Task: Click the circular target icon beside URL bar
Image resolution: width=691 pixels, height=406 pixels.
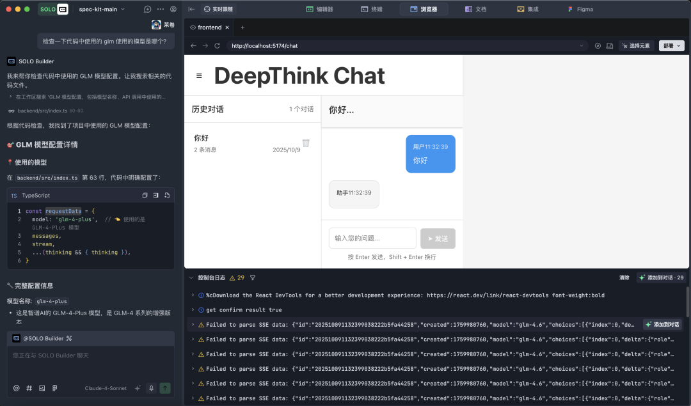Action: [598, 46]
